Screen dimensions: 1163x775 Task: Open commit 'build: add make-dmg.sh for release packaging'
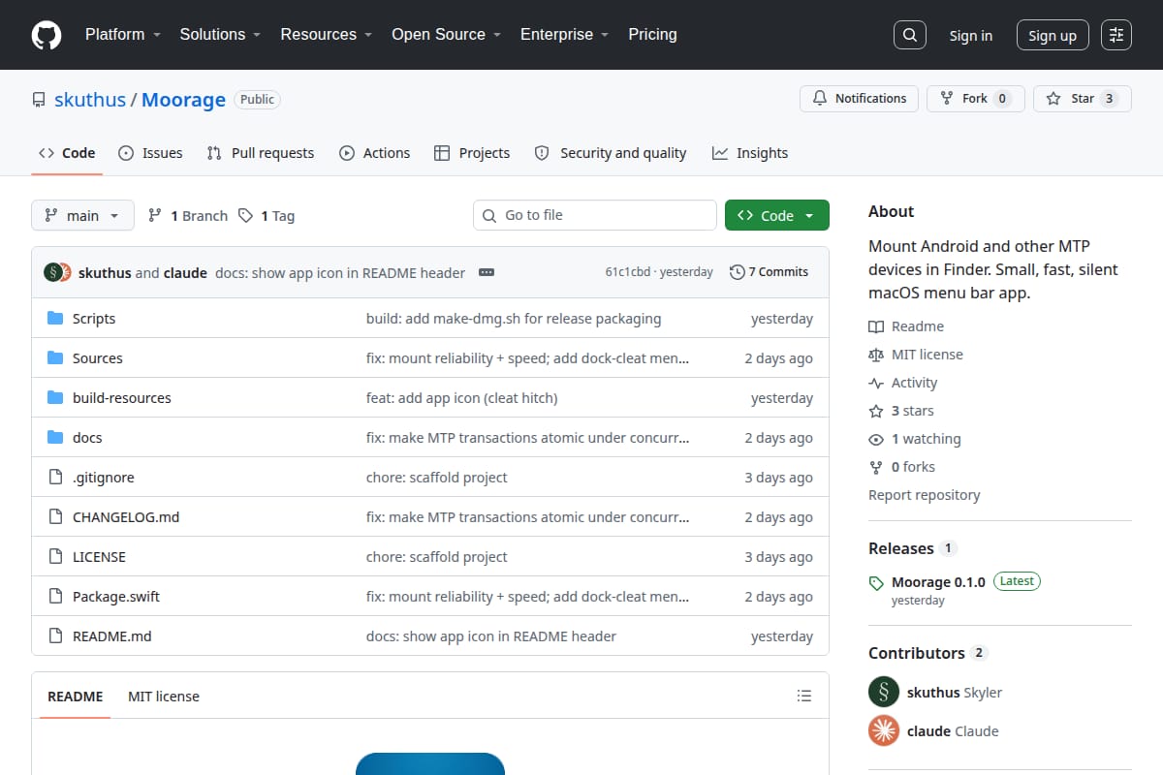[x=514, y=319]
